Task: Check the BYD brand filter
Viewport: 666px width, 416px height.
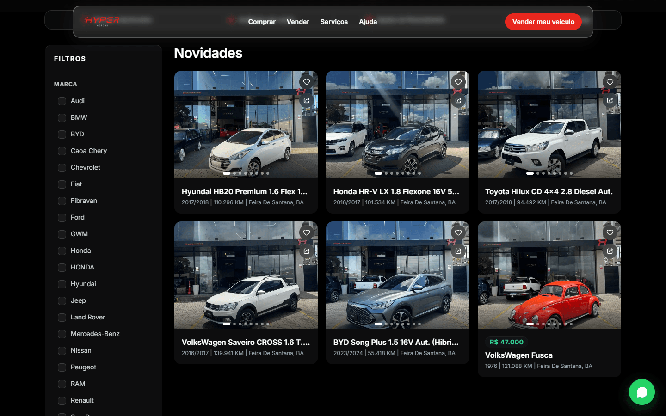Action: pyautogui.click(x=62, y=135)
